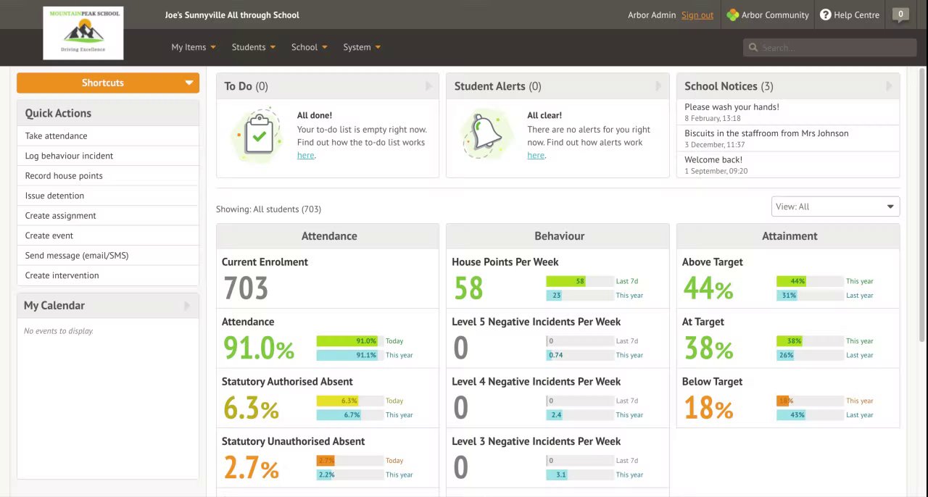The width and height of the screenshot is (928, 497).
Task: Click House Points Per Week 58 value
Action: [468, 288]
